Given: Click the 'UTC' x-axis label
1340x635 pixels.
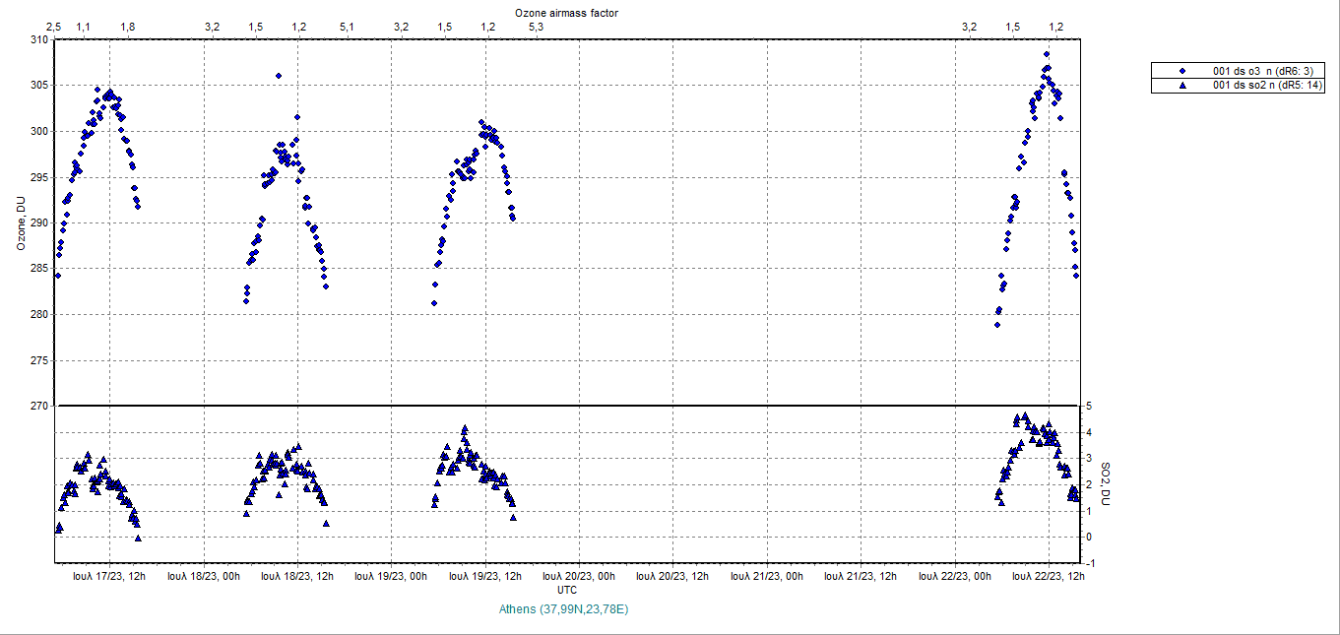Looking at the screenshot, I should click(567, 590).
